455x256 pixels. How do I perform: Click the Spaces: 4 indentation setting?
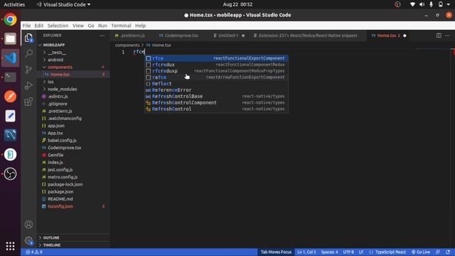click(329, 252)
